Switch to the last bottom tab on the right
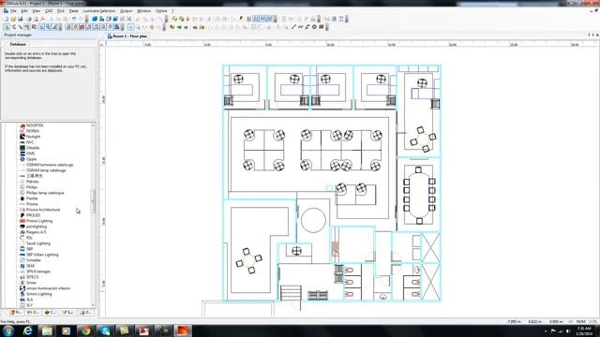Viewport: 600px width, 337px height. tap(85, 312)
